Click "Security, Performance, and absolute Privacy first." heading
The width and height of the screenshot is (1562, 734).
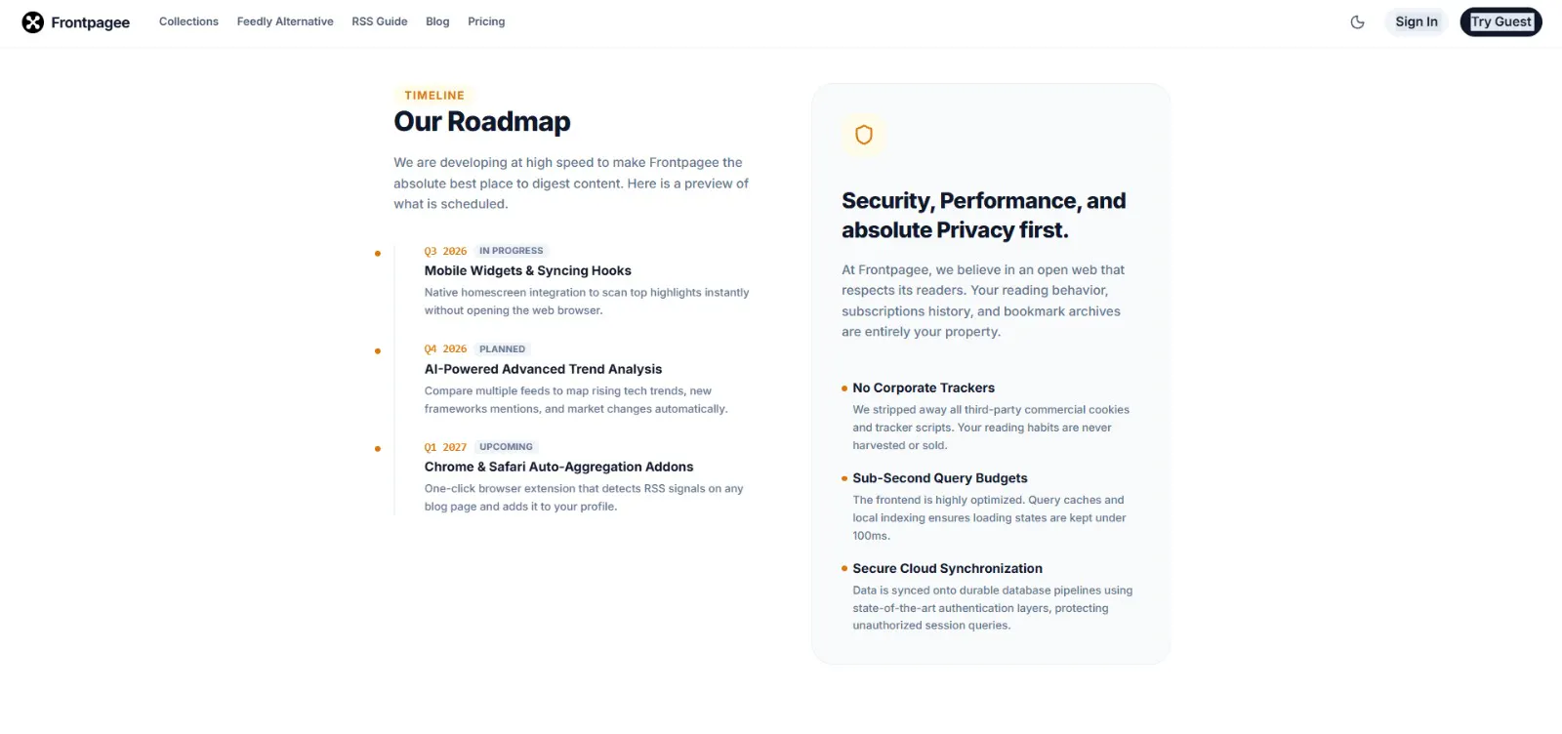[984, 216]
